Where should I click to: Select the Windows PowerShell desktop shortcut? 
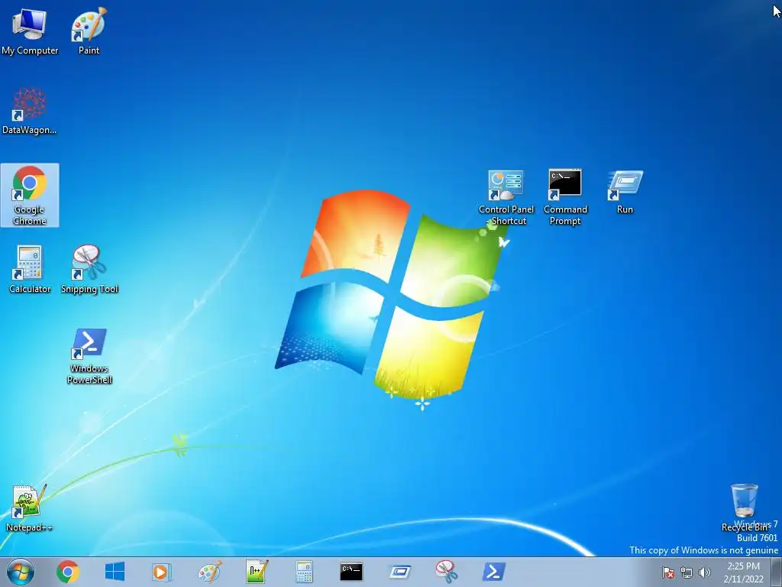click(89, 356)
